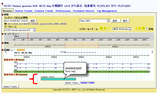Screen dimensions: 158x94
Task: Switch to the Custom Tracks tab
Action: pos(44,11)
